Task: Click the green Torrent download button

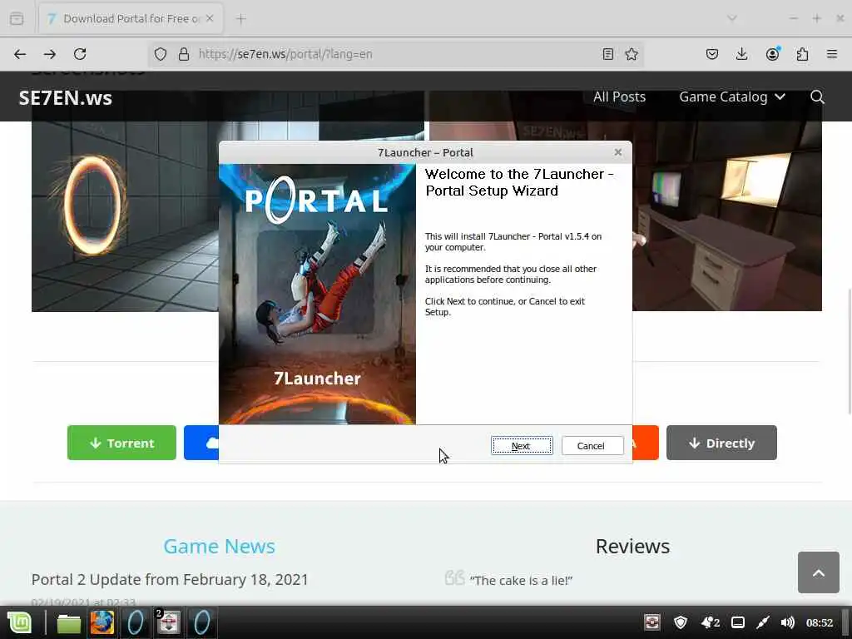Action: pos(121,443)
